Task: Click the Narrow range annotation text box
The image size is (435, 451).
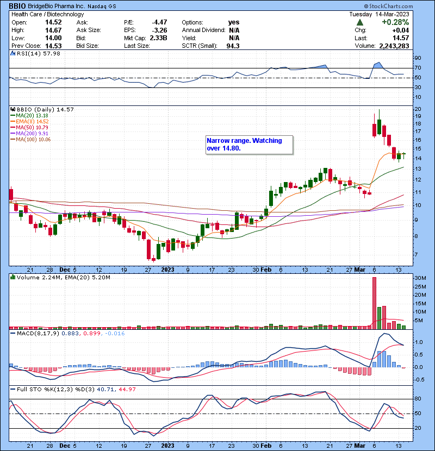Action: click(x=250, y=145)
